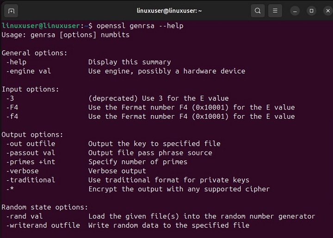The width and height of the screenshot is (333, 238).
Task: Click the -traditional option text
Action: click(x=31, y=180)
